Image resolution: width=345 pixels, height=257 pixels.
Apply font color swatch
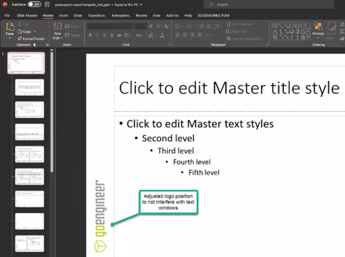tap(162, 35)
